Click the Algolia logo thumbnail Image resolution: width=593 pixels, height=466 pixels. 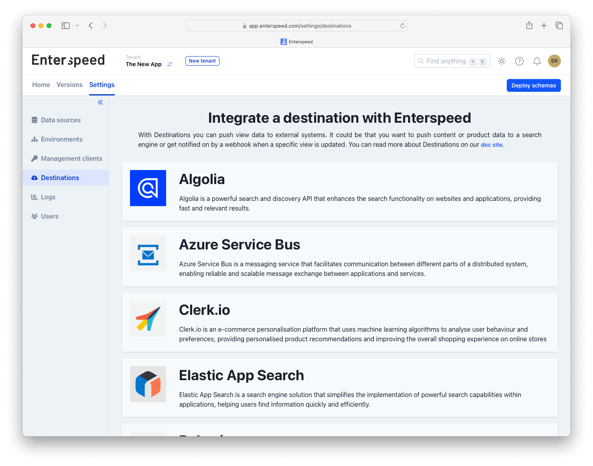(148, 188)
